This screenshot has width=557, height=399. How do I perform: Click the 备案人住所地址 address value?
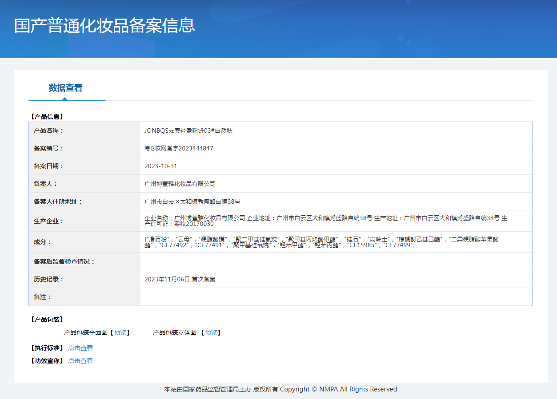coord(192,201)
